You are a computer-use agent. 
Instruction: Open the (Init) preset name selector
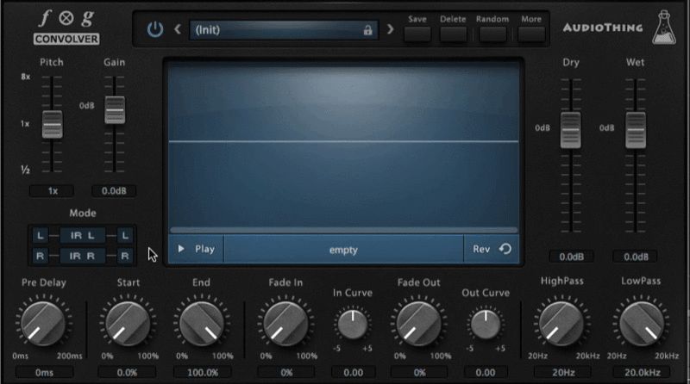(284, 30)
